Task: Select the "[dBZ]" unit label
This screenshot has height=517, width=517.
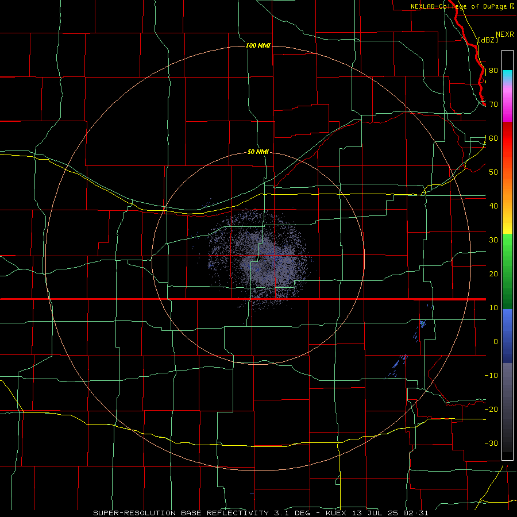Action: point(488,40)
